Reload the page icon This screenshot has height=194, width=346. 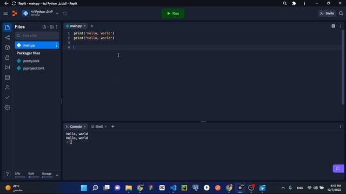14,3
